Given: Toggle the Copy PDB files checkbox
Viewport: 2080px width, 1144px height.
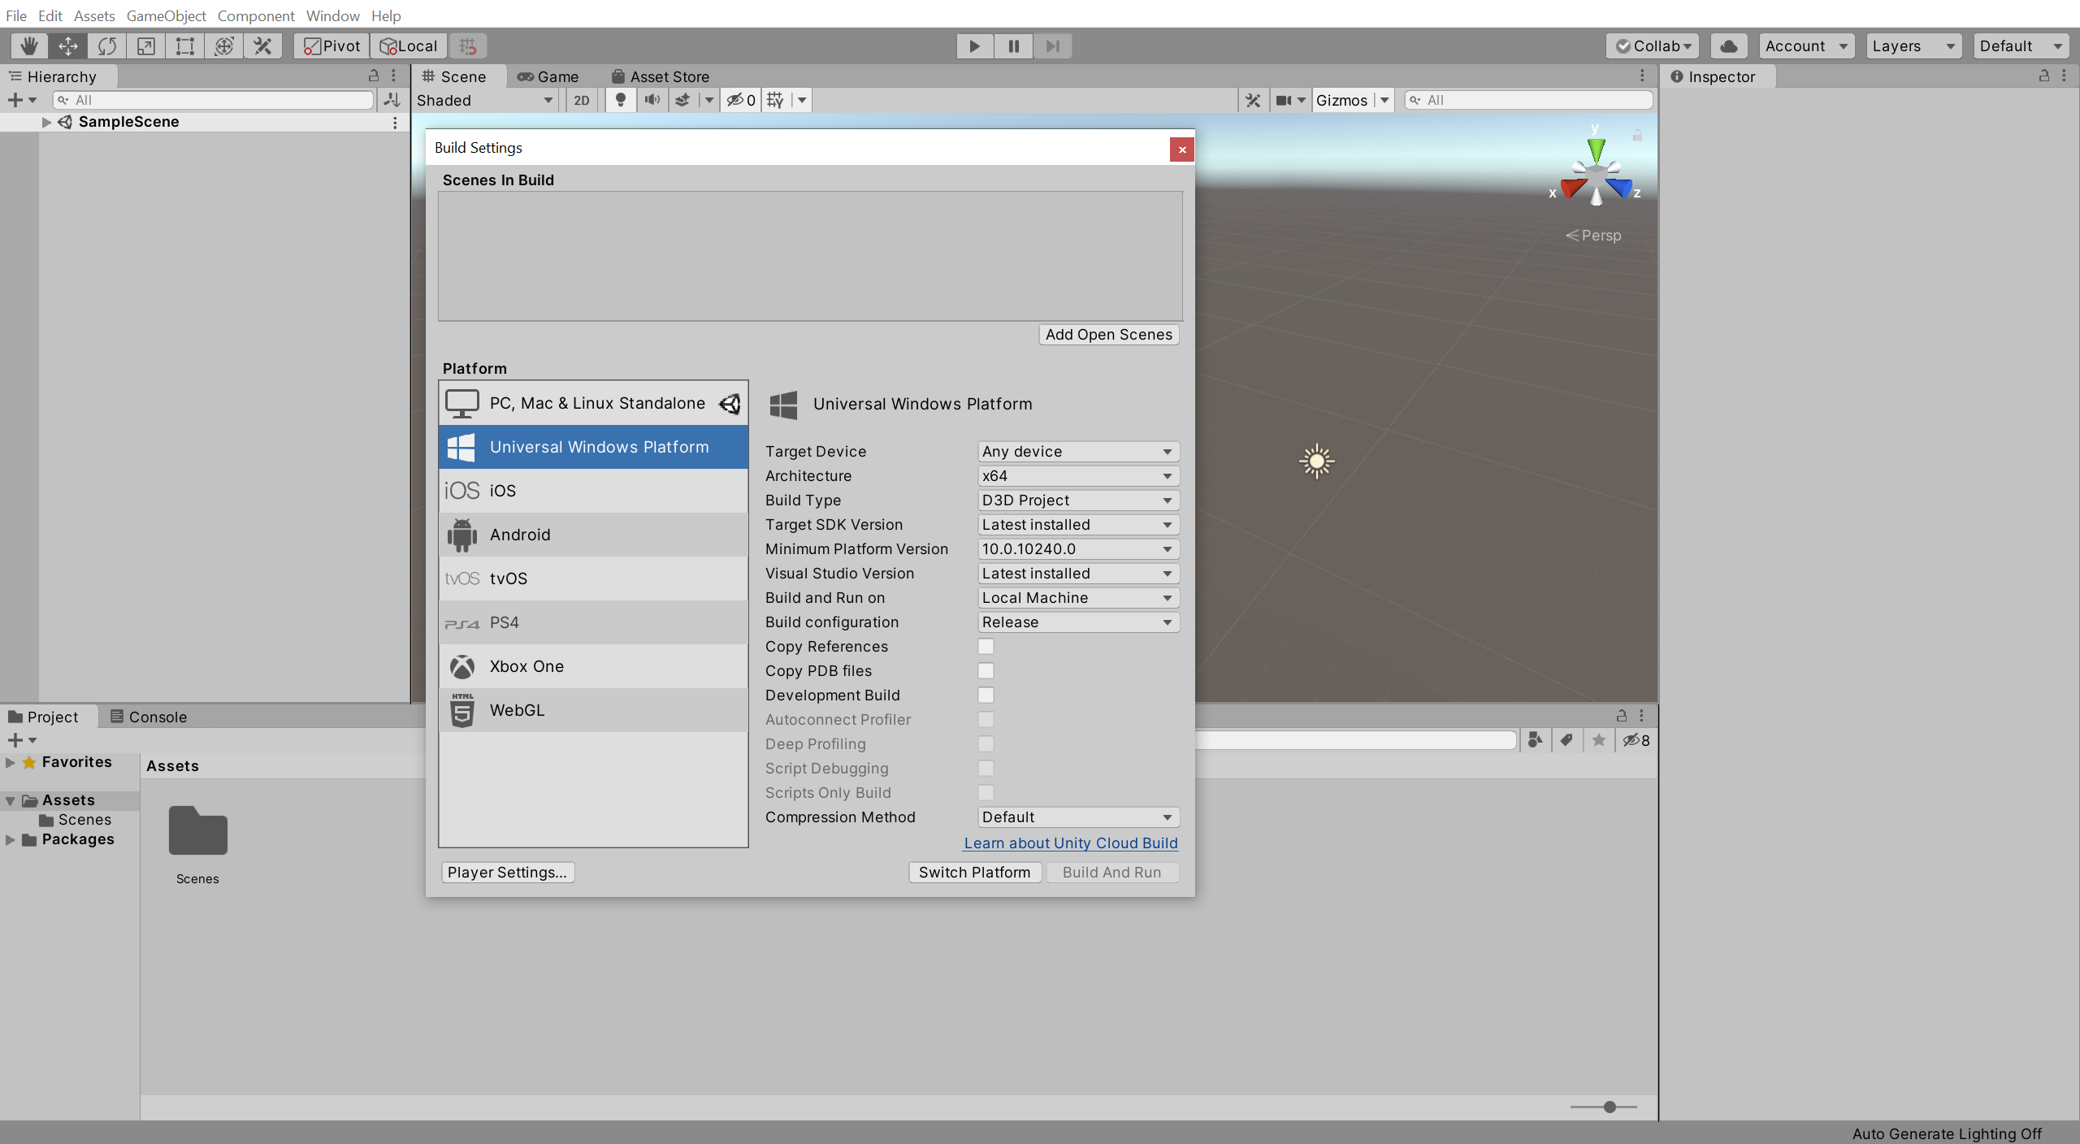Looking at the screenshot, I should coord(985,670).
